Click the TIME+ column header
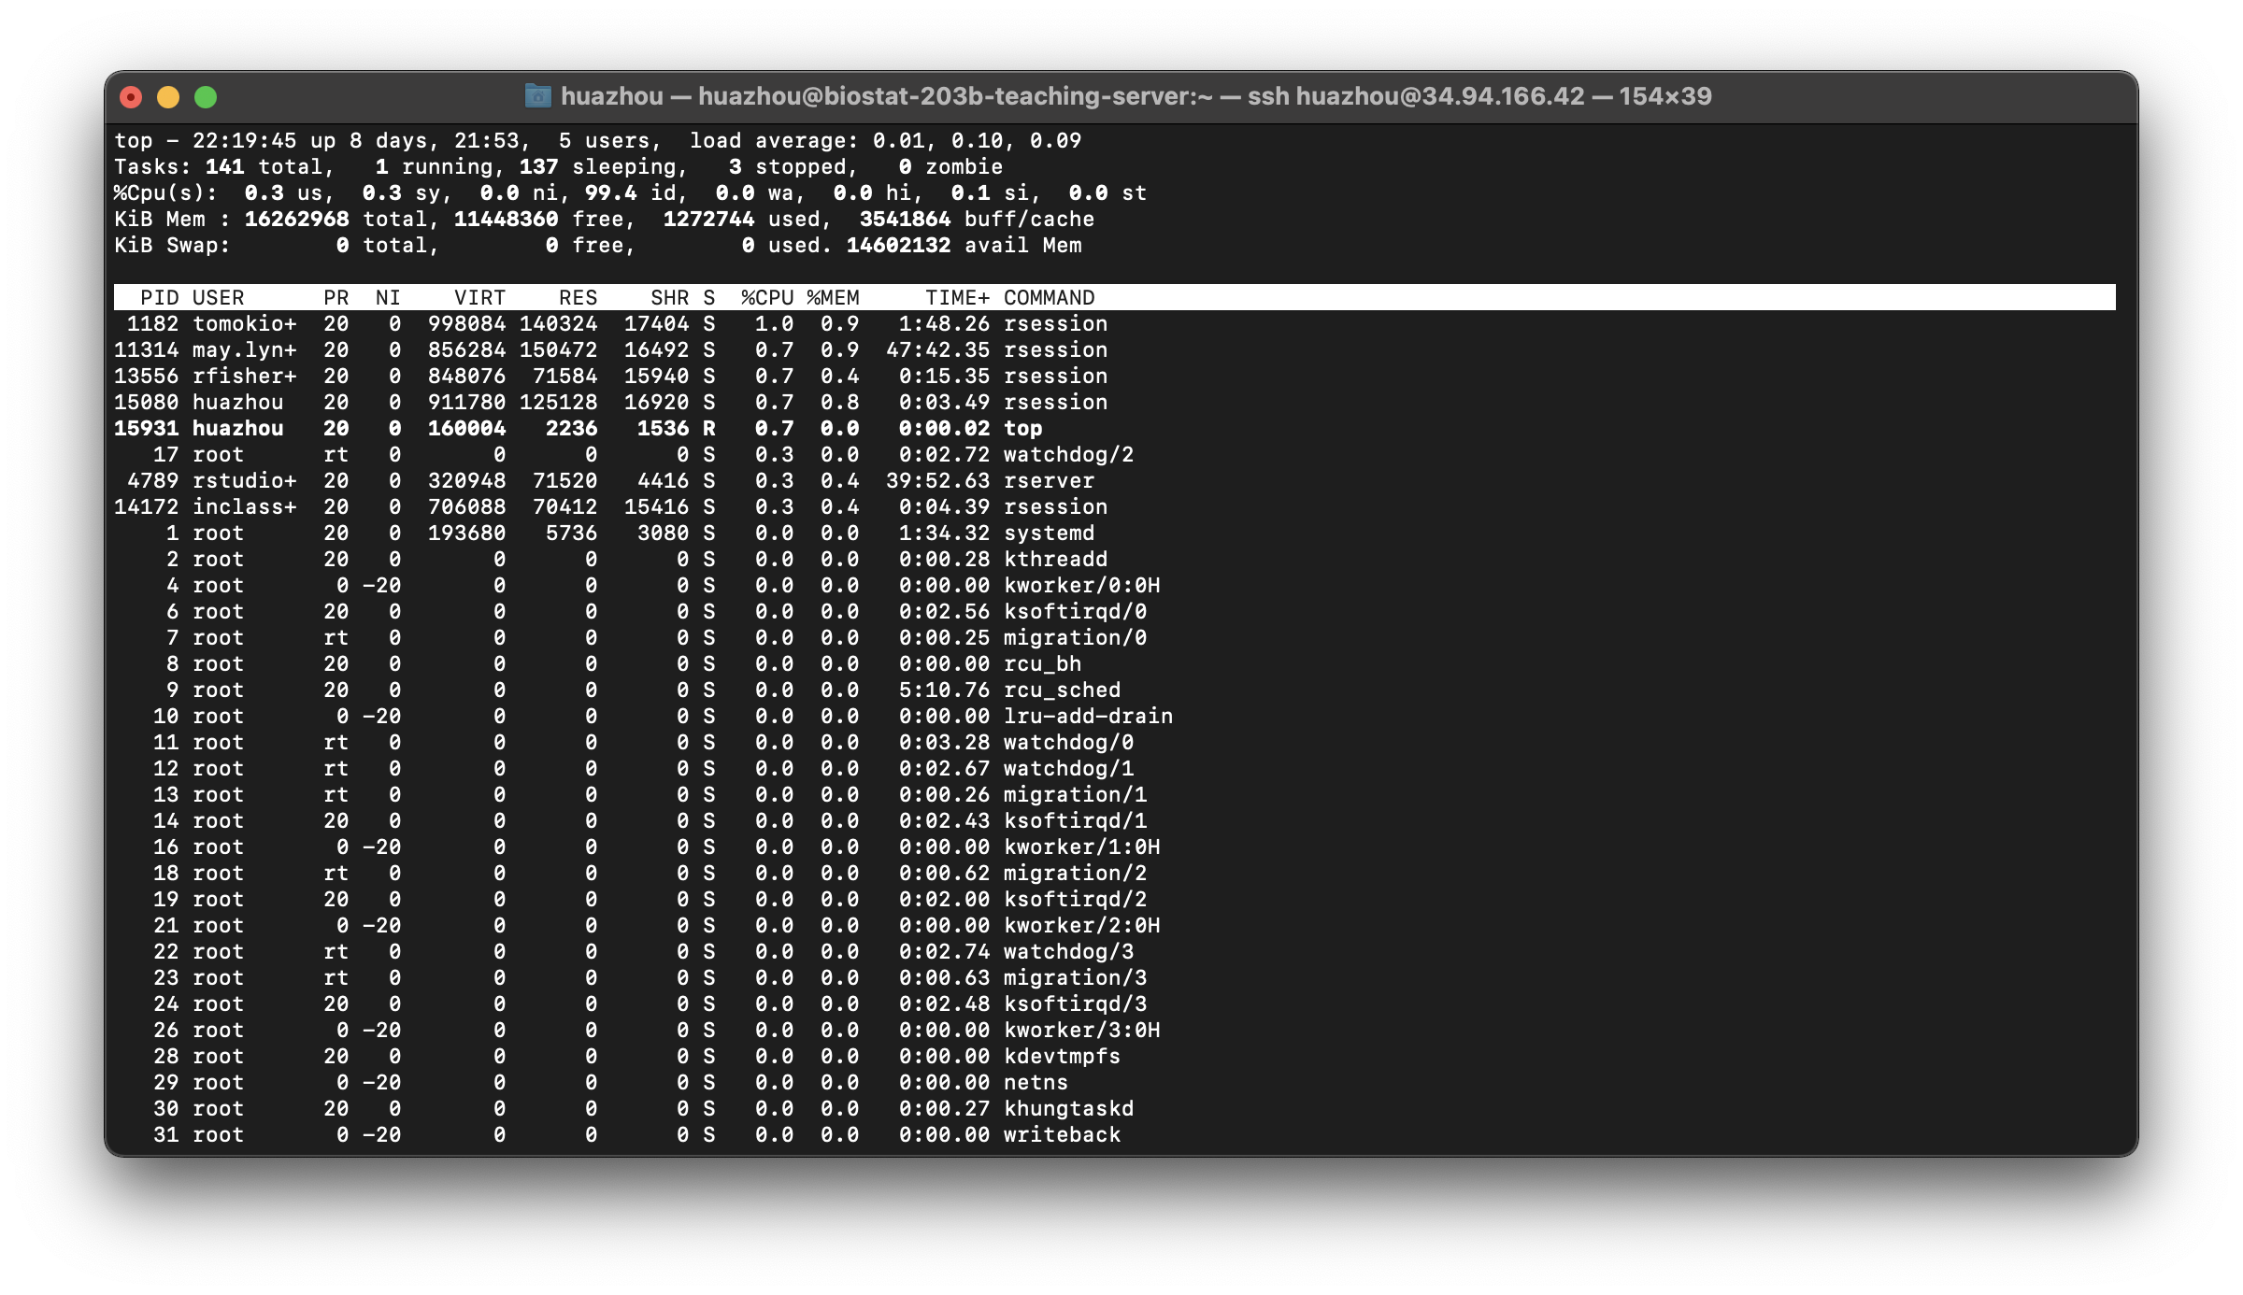 tap(957, 298)
